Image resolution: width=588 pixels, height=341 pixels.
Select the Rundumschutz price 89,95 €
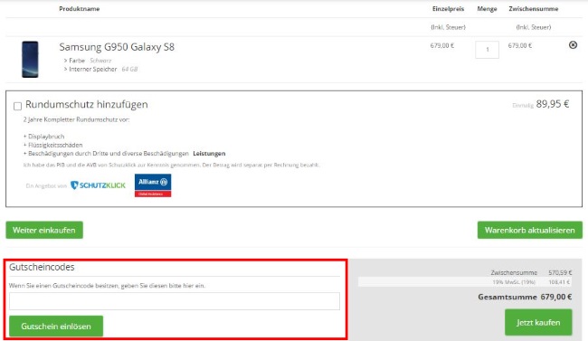(x=553, y=104)
